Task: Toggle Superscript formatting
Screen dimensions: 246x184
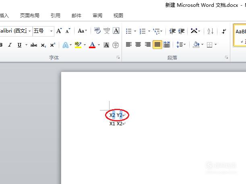Action: 53,45
